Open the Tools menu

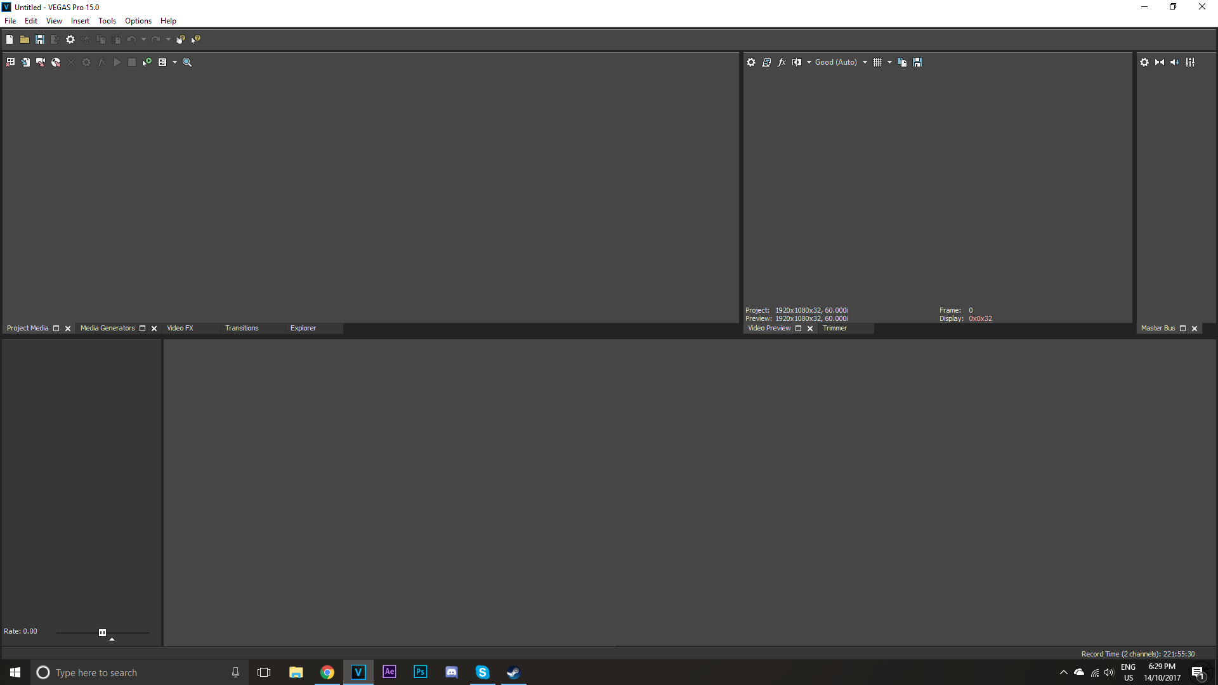point(107,21)
